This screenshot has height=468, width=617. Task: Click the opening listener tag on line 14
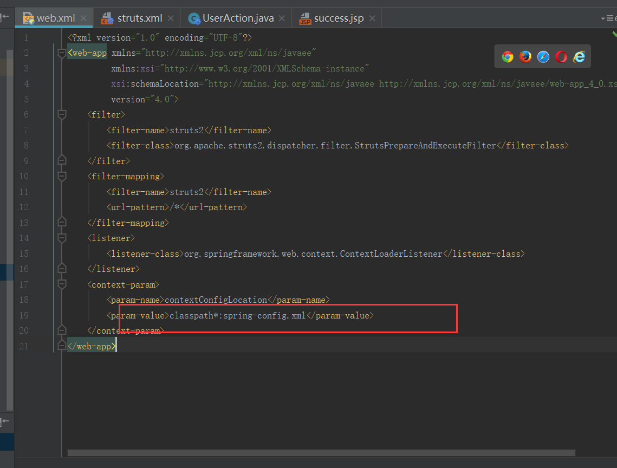click(x=111, y=238)
